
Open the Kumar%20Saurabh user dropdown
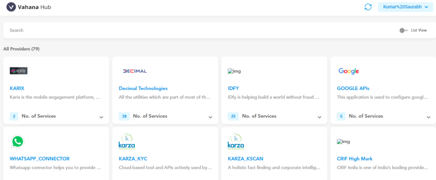(405, 7)
